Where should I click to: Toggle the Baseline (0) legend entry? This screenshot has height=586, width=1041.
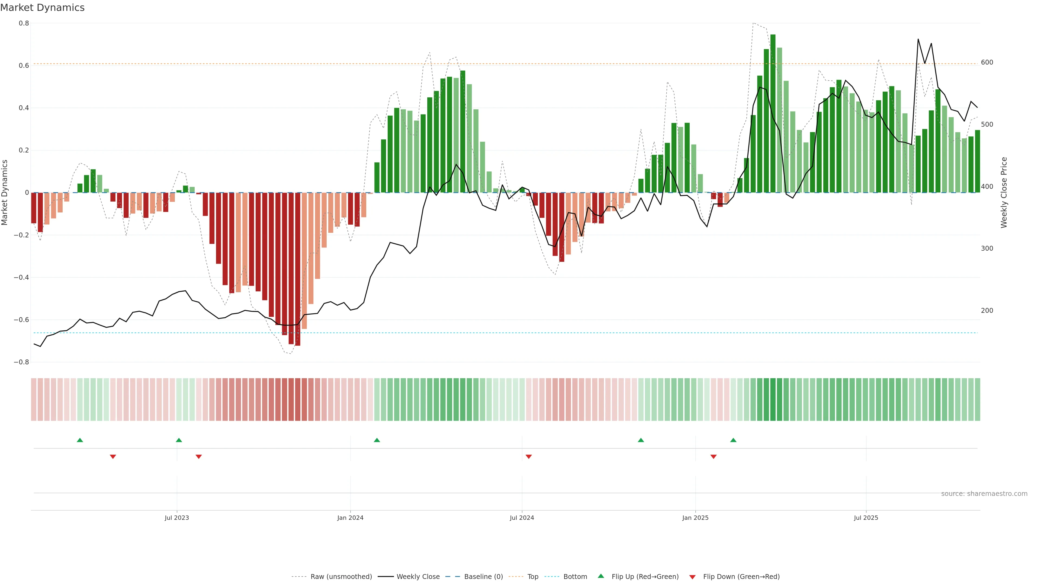(x=483, y=577)
